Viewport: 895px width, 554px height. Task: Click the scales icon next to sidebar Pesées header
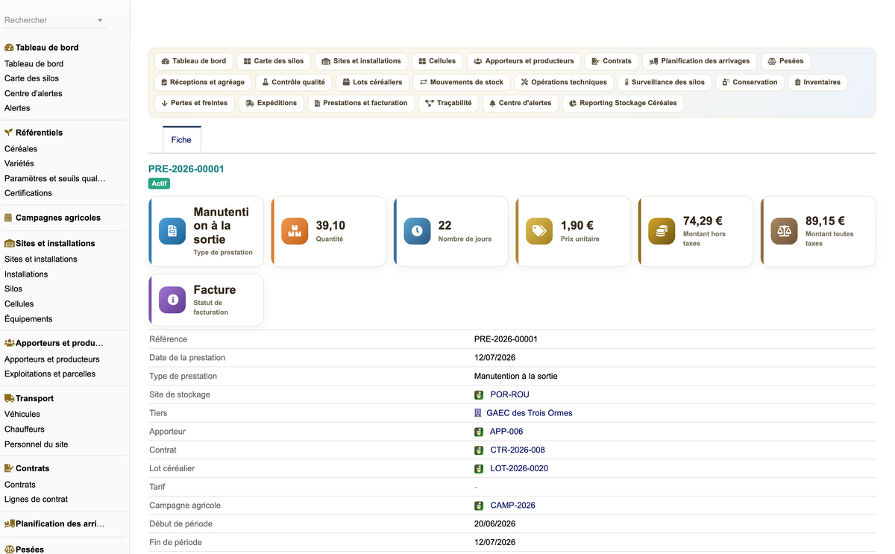(x=10, y=549)
